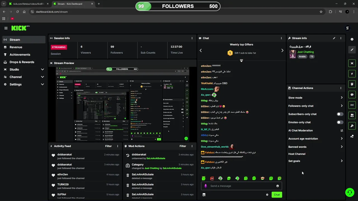Open the Mod Actions Filter
Screen dimensions: 358x201
point(183,146)
